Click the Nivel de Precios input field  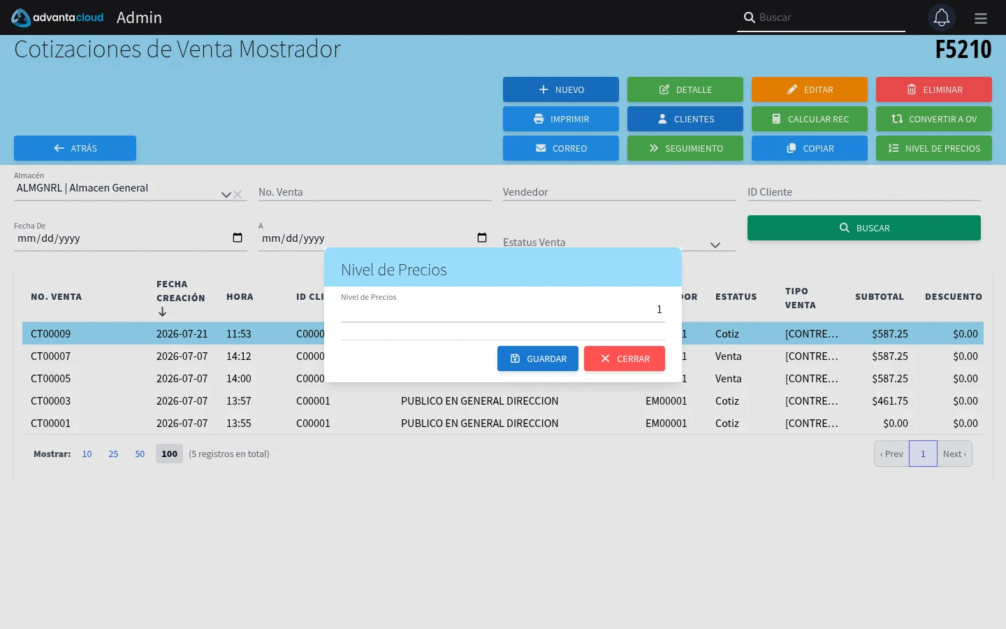click(x=503, y=310)
